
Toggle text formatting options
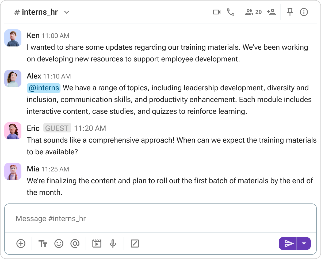(43, 244)
